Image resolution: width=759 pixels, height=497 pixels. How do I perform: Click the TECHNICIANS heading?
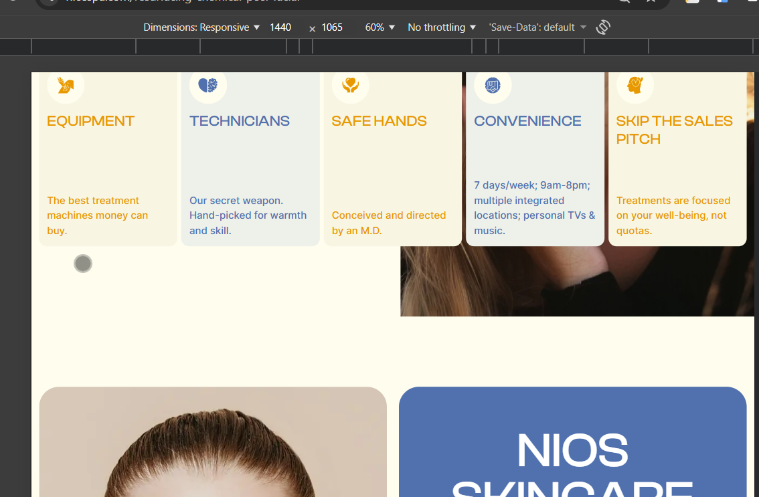[x=240, y=120]
